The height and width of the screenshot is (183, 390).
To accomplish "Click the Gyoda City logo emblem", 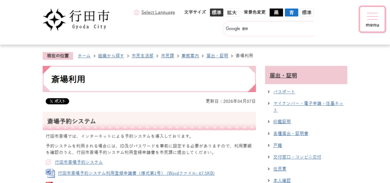I will (x=54, y=20).
